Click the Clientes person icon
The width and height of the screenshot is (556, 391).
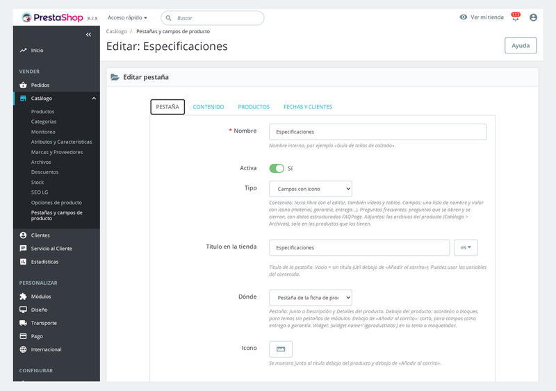(x=23, y=235)
